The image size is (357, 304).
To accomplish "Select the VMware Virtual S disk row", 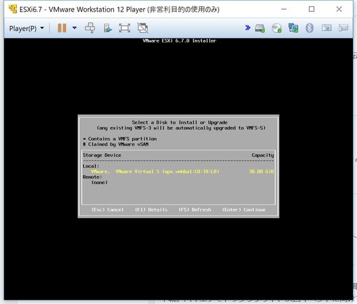I will [178, 172].
